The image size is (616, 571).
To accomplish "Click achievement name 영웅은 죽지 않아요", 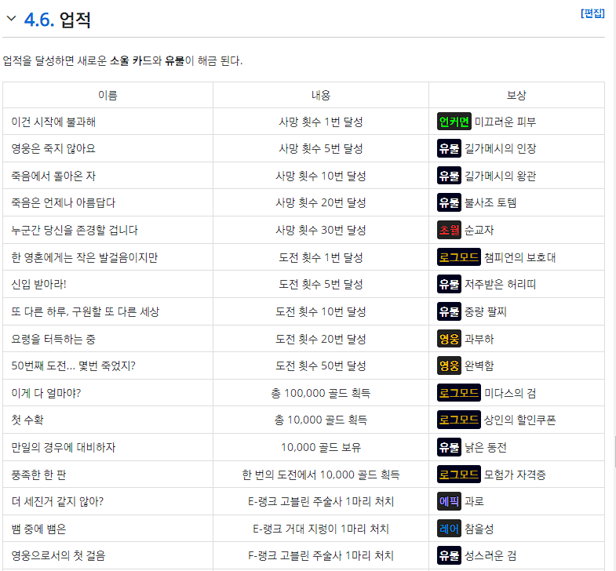I will coord(53,148).
